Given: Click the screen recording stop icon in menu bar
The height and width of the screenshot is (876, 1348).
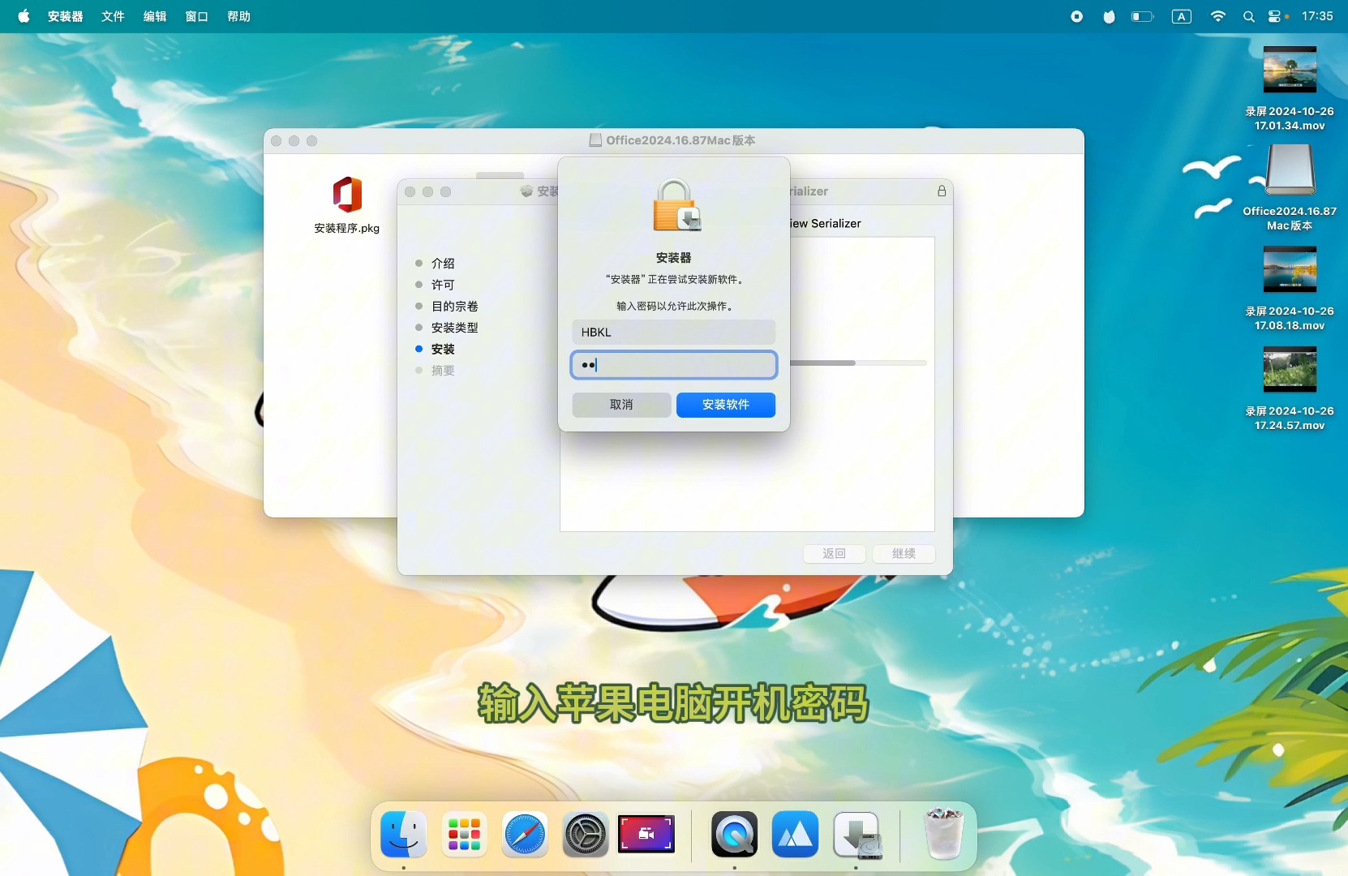Looking at the screenshot, I should [1076, 16].
